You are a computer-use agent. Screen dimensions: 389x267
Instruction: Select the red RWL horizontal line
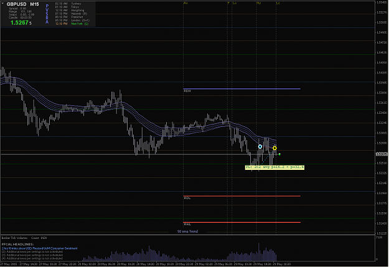[242, 222]
